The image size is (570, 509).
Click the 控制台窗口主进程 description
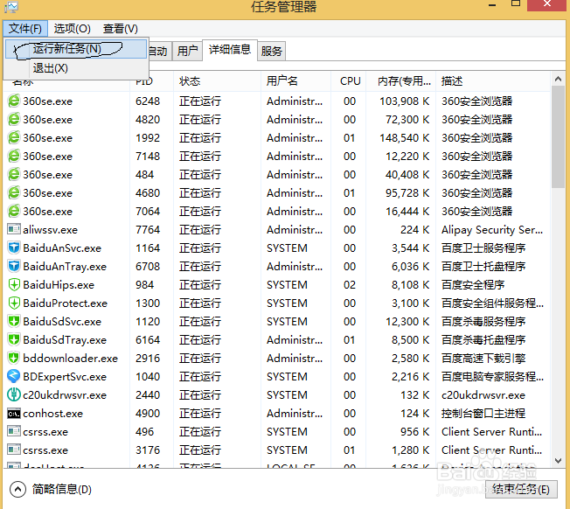click(483, 414)
